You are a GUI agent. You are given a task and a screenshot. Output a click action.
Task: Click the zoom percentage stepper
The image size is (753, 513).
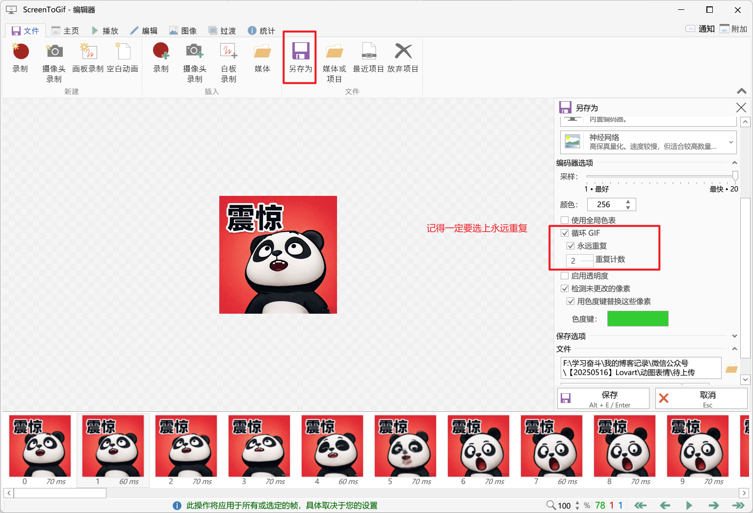(577, 505)
